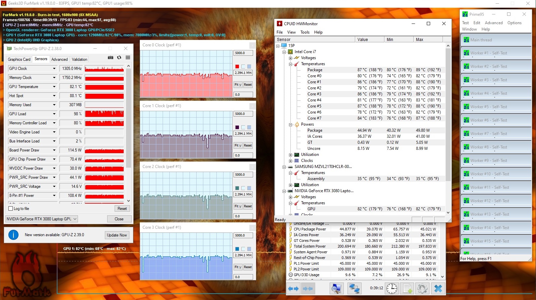Image resolution: width=536 pixels, height=300 pixels.
Task: Click HWiNFO monitor with magnifier icon
Action: [x=336, y=288]
